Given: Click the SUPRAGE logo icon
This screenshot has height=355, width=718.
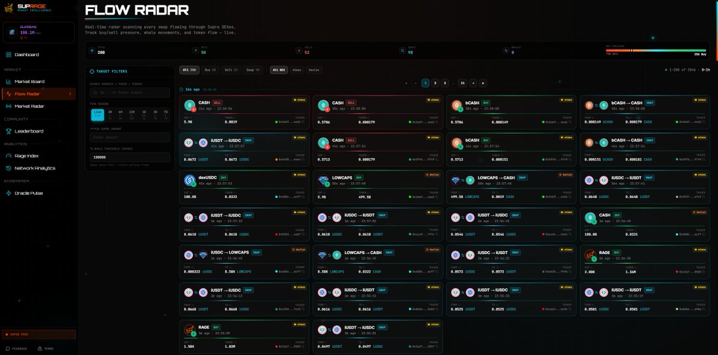Looking at the screenshot, I should [9, 8].
